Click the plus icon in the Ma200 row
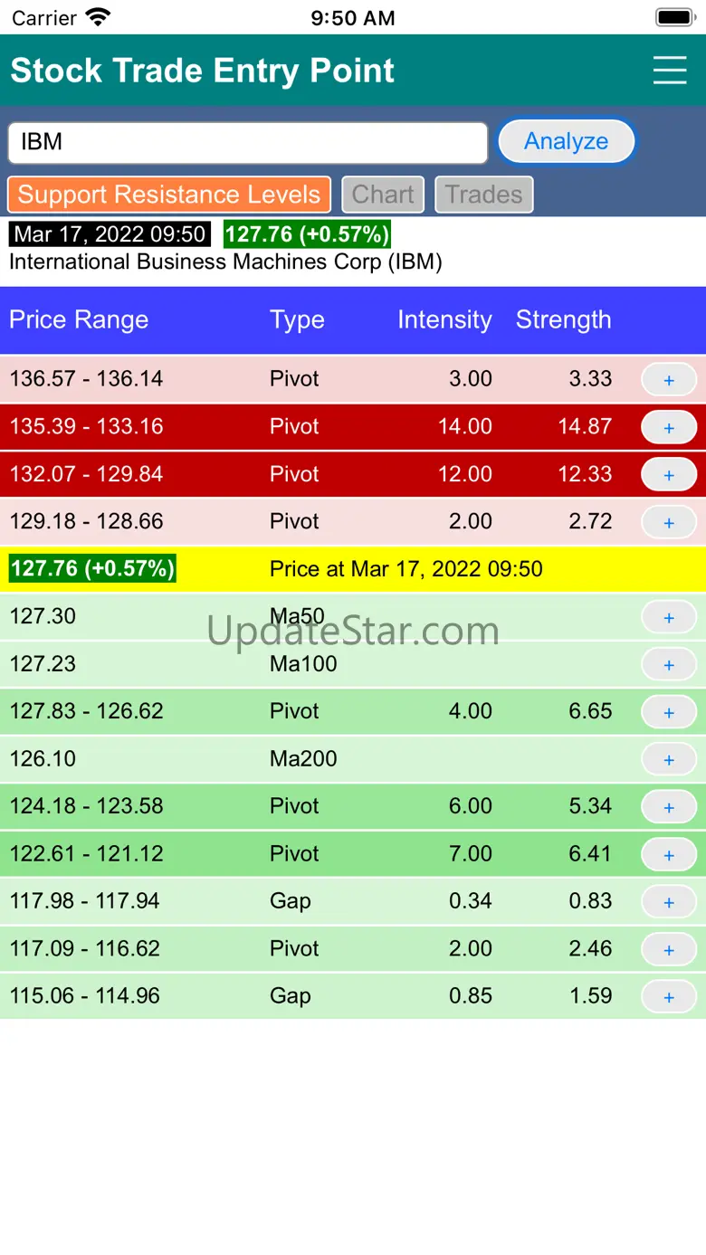Screen dimensions: 706x1255 point(669,759)
